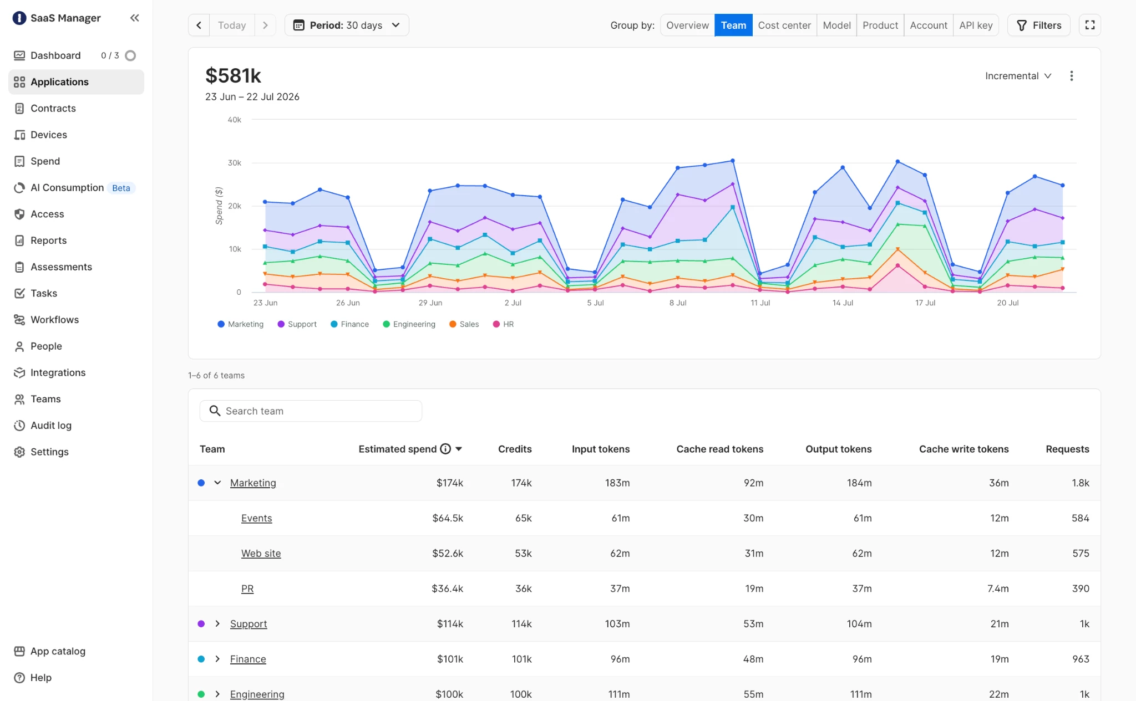This screenshot has height=701, width=1136.
Task: Collapse the sidebar with double-chevron icon
Action: point(134,18)
